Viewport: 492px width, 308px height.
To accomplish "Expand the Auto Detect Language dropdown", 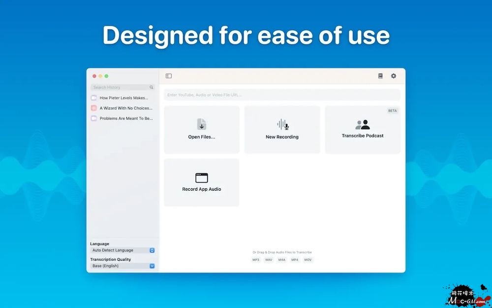I will pyautogui.click(x=152, y=250).
